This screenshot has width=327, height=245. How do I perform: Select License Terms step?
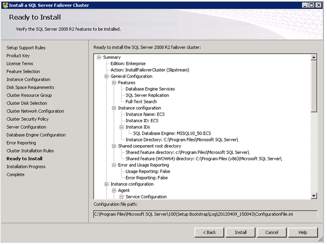(x=20, y=63)
